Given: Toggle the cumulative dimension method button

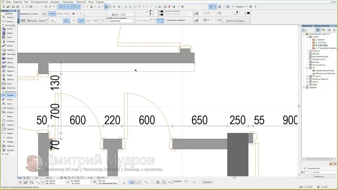Looking at the screenshot, I should [59, 13].
